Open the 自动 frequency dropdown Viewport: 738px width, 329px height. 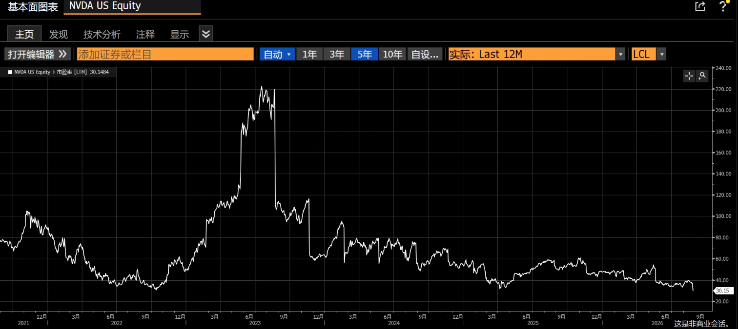pyautogui.click(x=277, y=54)
